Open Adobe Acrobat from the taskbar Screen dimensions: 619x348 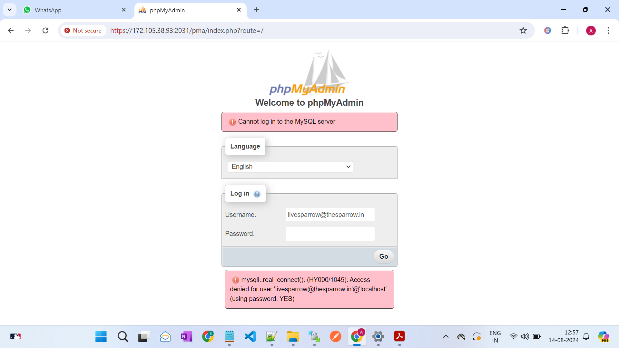[x=399, y=337]
